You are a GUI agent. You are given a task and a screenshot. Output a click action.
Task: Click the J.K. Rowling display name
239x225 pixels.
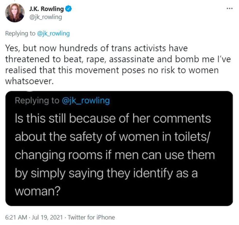pos(48,9)
